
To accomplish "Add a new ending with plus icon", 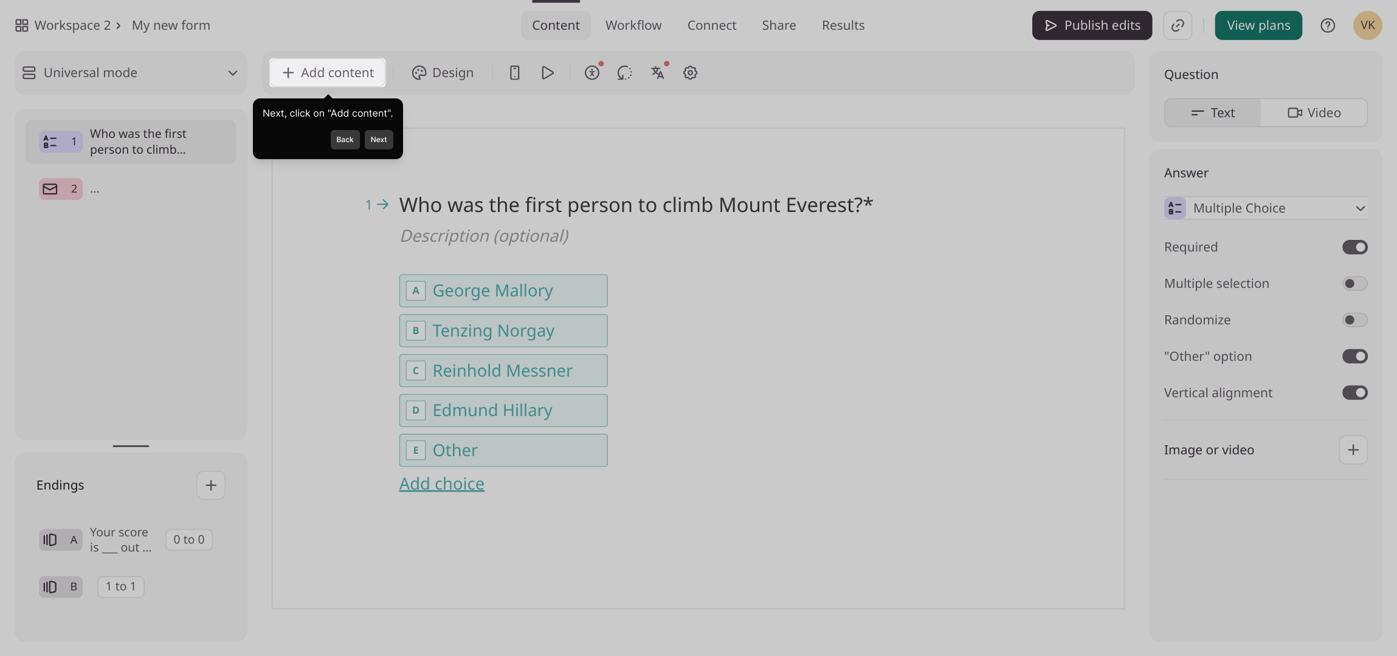I will (x=211, y=485).
